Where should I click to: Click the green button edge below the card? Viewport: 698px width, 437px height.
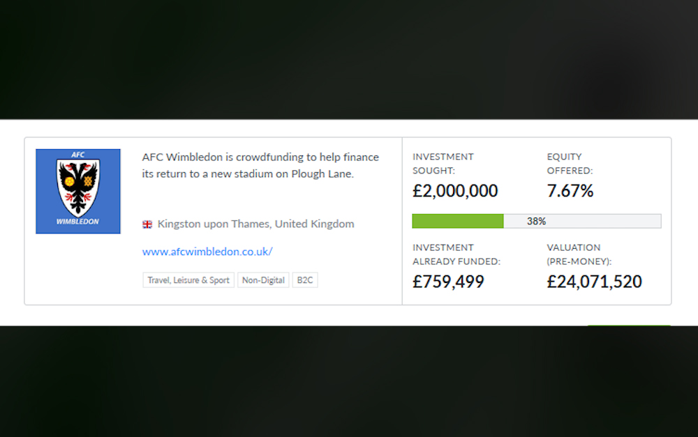[628, 326]
